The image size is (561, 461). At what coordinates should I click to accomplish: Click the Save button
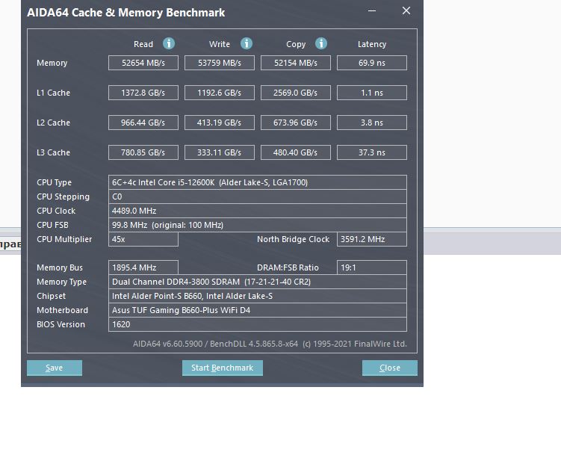coord(55,368)
